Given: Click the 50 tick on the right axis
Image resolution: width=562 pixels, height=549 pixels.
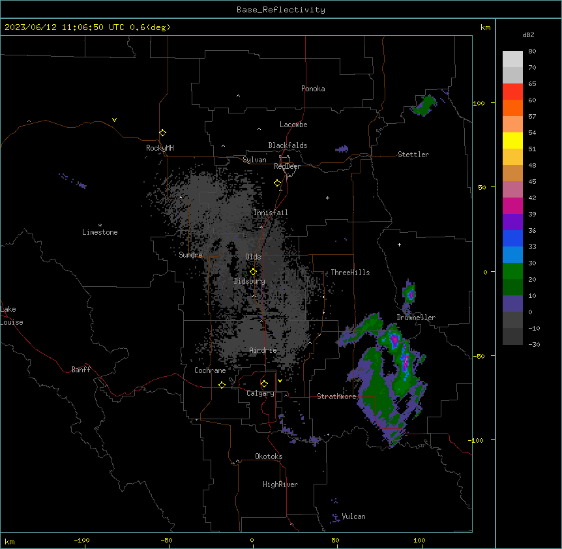Looking at the screenshot, I should pyautogui.click(x=482, y=187).
